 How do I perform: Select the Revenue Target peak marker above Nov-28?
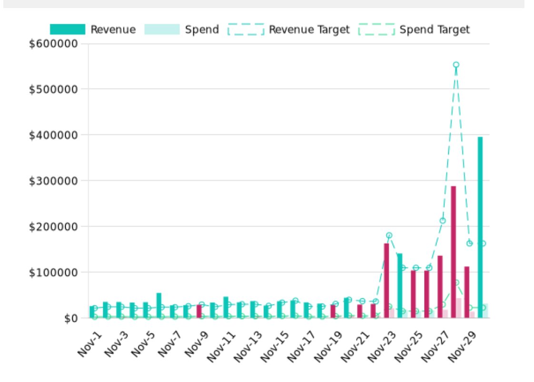point(455,63)
